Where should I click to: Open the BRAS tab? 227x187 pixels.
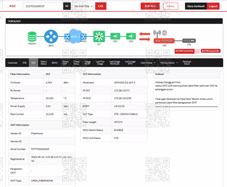54,63
